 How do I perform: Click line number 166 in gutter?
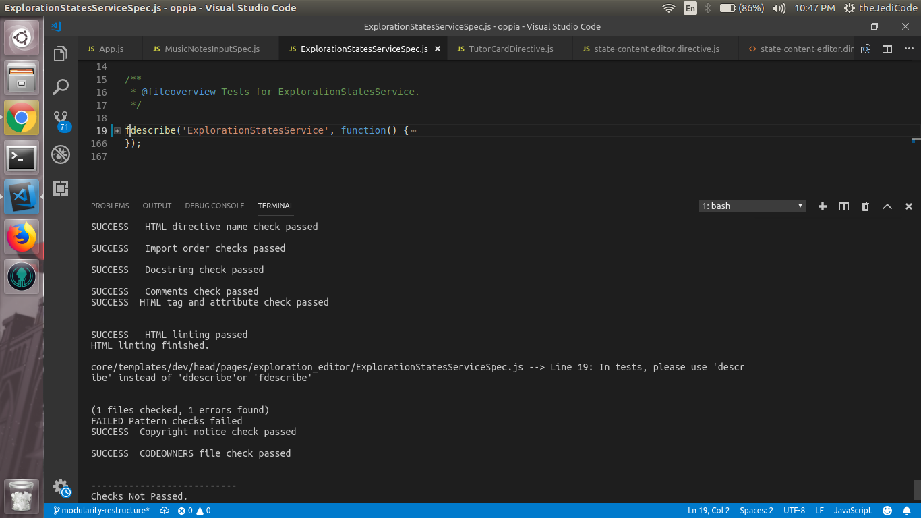[x=98, y=143]
